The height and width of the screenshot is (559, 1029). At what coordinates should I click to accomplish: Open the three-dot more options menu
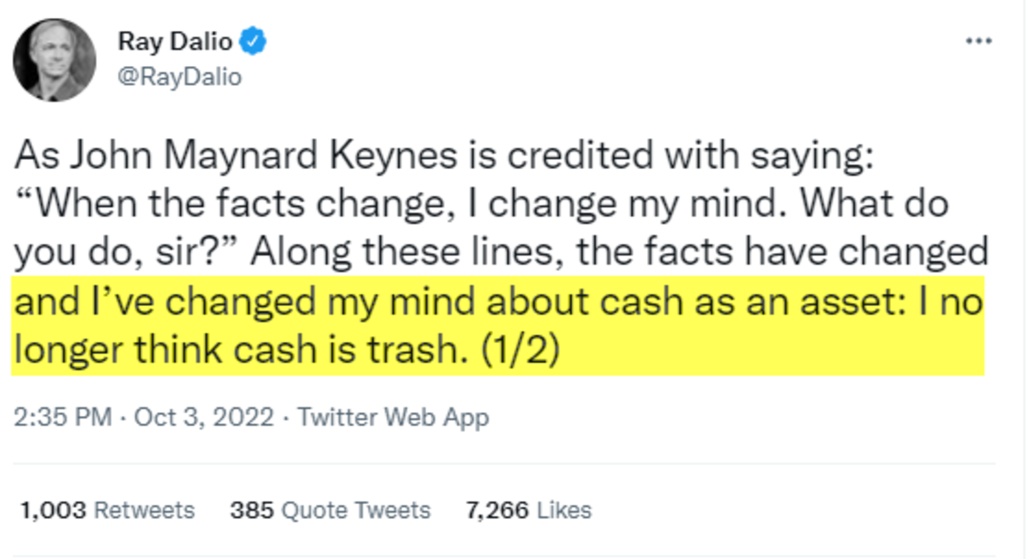(978, 41)
